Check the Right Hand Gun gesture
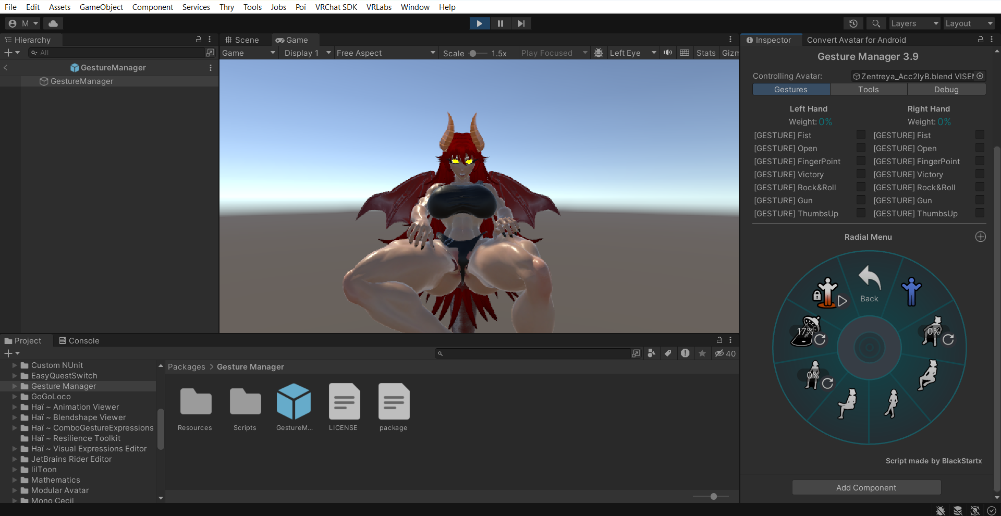This screenshot has width=1001, height=516. point(980,200)
